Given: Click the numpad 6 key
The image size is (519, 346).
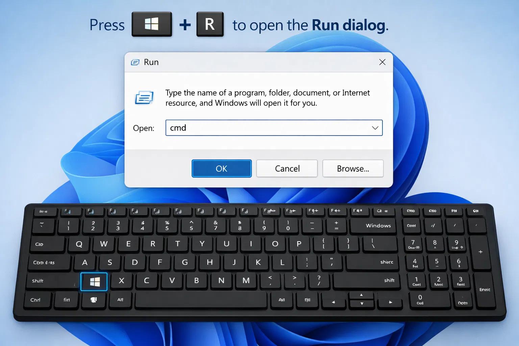Looking at the screenshot, I should coord(459,263).
